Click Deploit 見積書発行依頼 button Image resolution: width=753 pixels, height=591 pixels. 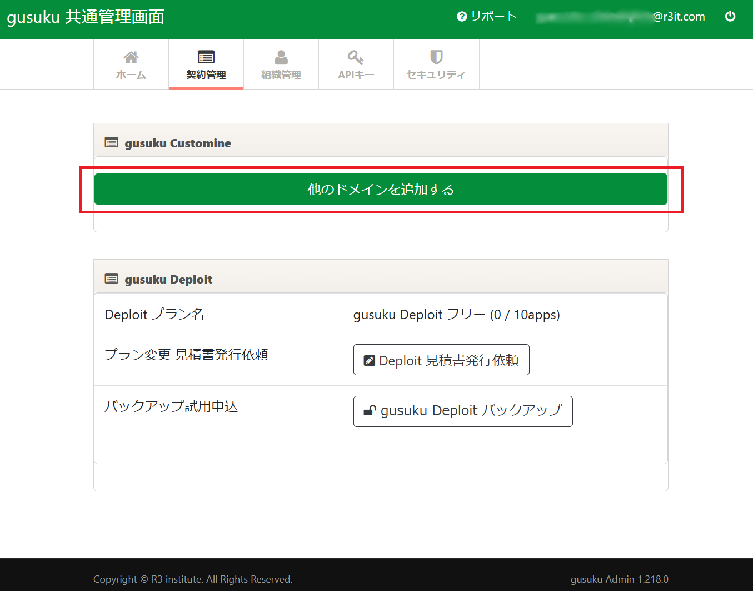click(441, 360)
